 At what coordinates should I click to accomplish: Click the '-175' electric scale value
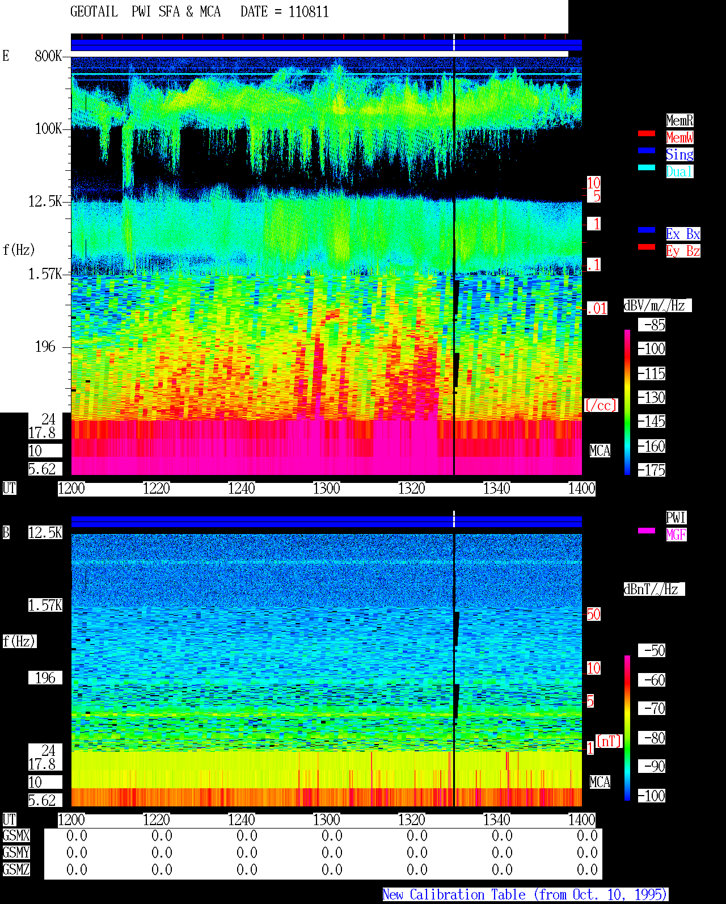[x=652, y=470]
